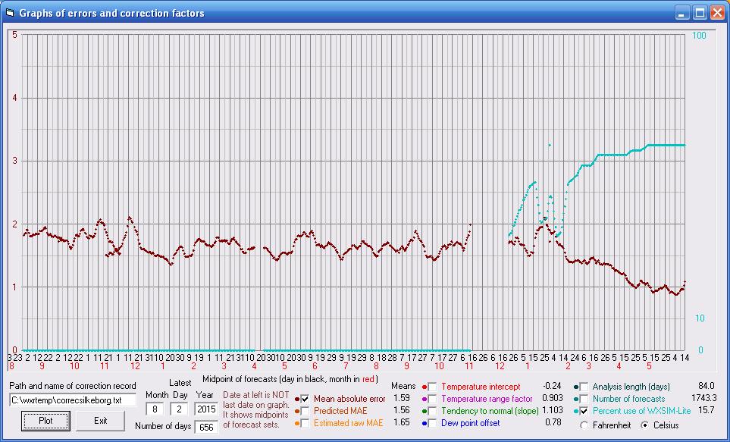730x442 pixels.
Task: Click the Exit button
Action: pyautogui.click(x=100, y=420)
